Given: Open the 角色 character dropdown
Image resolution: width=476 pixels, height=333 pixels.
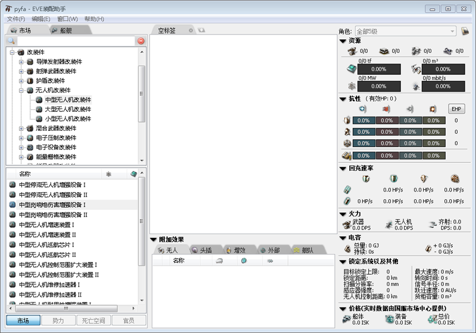Looking at the screenshot, I should tap(405, 31).
